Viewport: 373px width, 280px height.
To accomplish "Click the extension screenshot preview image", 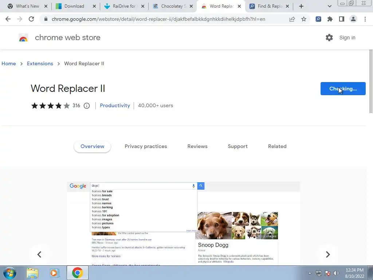I will (x=184, y=223).
